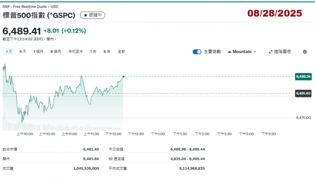Click green endpoint dot of price line
The width and height of the screenshot is (315, 179).
123,76
